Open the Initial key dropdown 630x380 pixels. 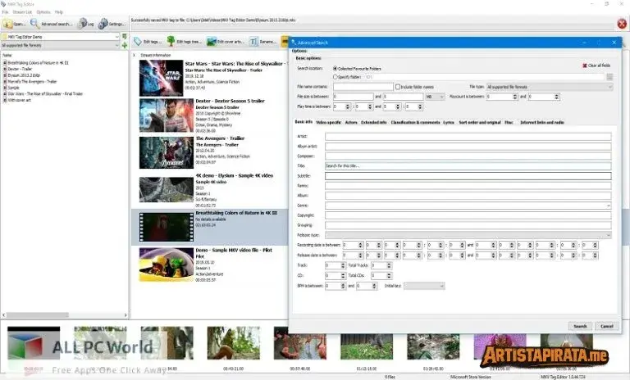[x=424, y=286]
